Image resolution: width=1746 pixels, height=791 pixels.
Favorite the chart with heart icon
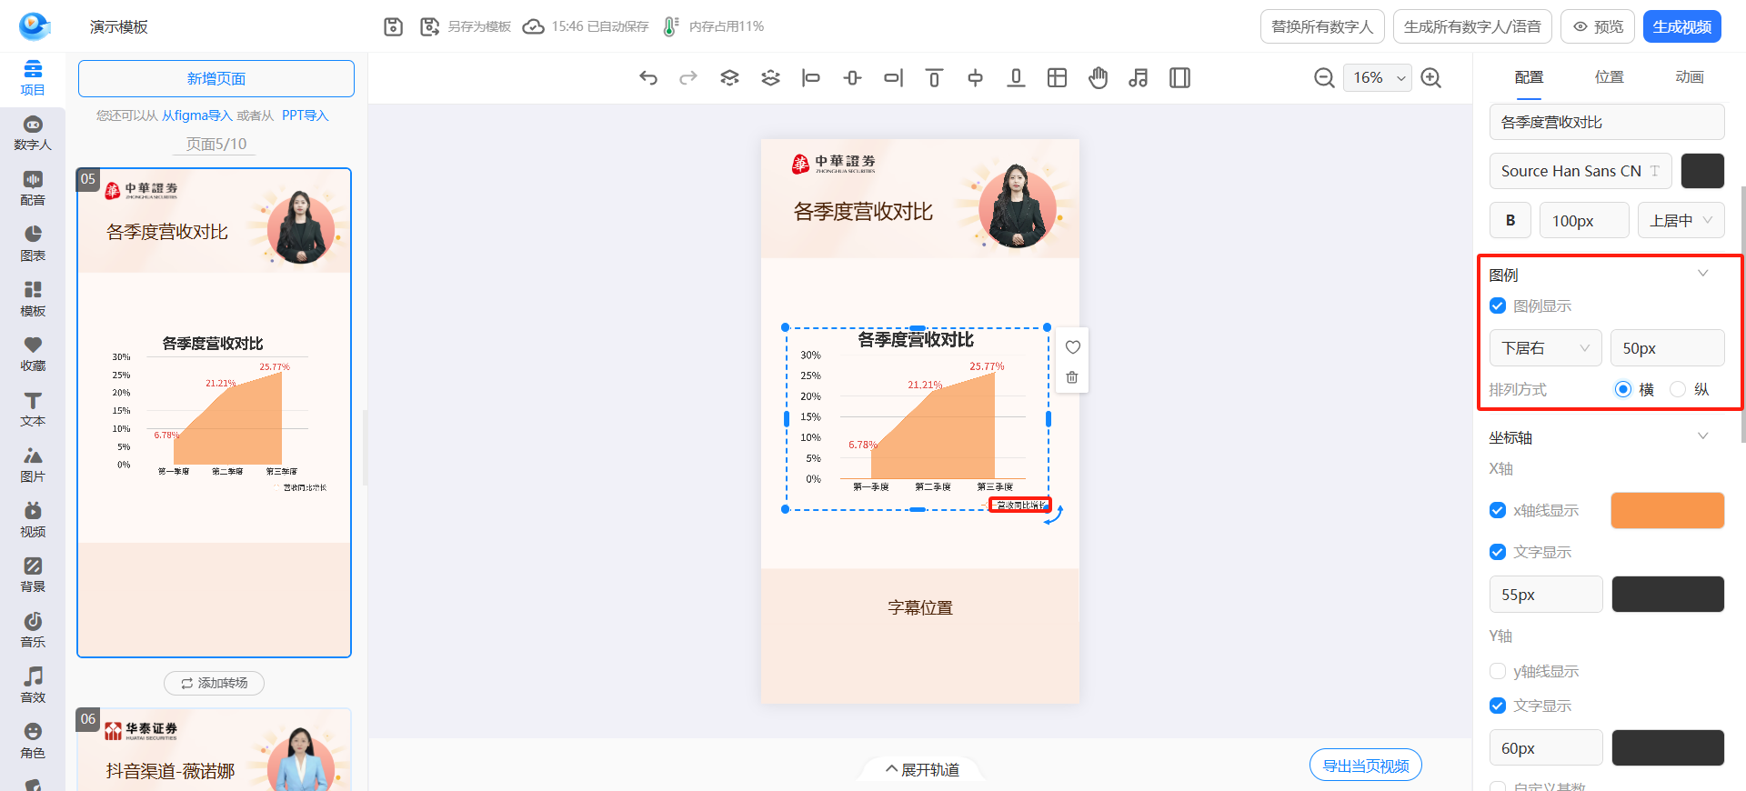coord(1072,347)
